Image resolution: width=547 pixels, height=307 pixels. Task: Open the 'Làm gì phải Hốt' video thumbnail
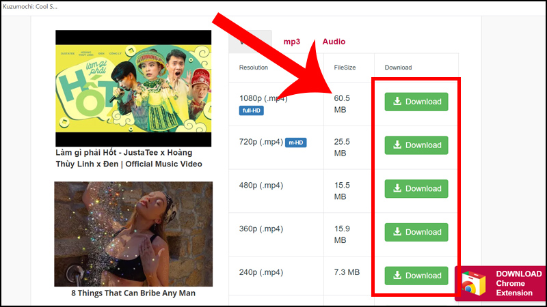(133, 89)
